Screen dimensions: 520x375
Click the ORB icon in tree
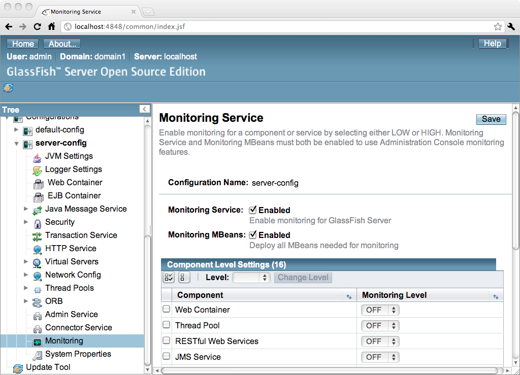[x=37, y=302]
